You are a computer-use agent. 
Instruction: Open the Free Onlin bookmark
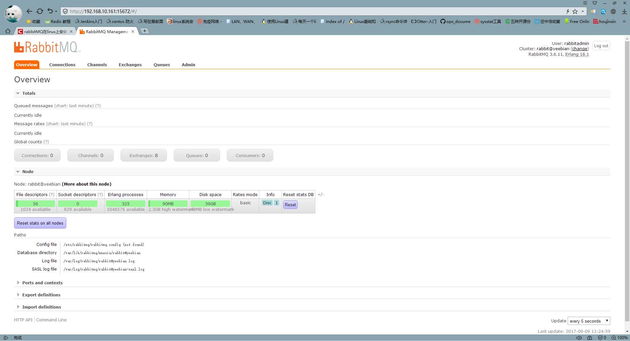pos(577,21)
